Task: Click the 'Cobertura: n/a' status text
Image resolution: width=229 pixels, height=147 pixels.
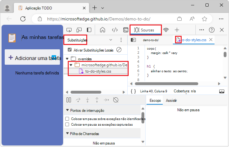Action: tap(184, 91)
